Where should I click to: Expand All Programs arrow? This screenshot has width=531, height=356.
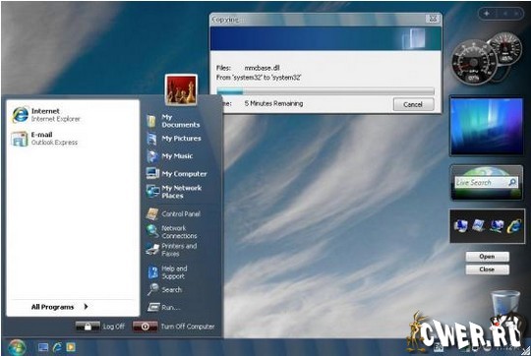(x=86, y=307)
